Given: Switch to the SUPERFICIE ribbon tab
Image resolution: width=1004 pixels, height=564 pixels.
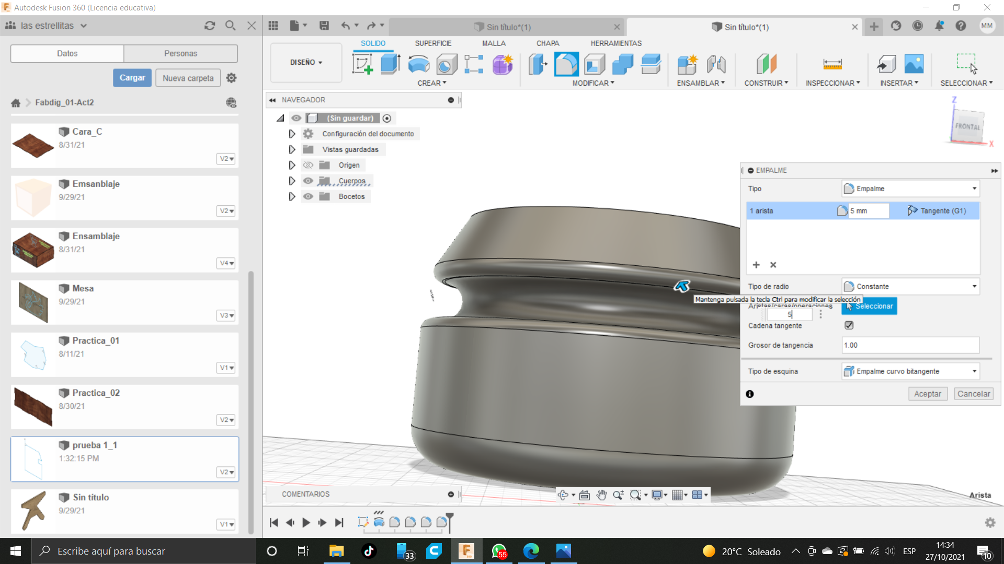Looking at the screenshot, I should click(432, 43).
